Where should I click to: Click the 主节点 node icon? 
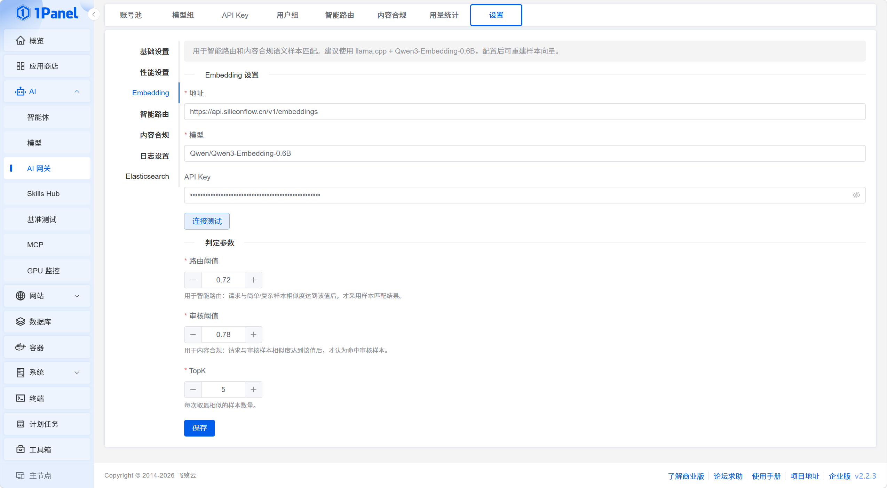click(21, 475)
